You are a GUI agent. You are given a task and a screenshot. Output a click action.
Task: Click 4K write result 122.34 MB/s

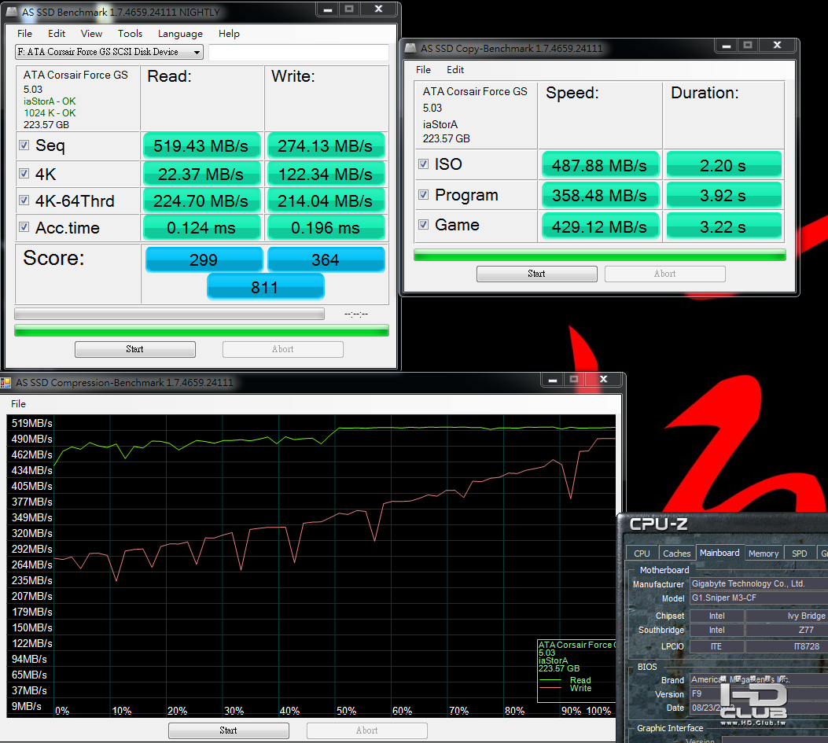click(x=326, y=174)
